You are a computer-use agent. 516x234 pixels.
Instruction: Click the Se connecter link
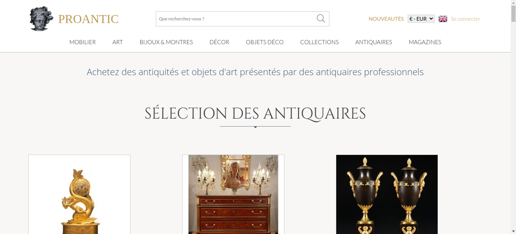coord(465,19)
